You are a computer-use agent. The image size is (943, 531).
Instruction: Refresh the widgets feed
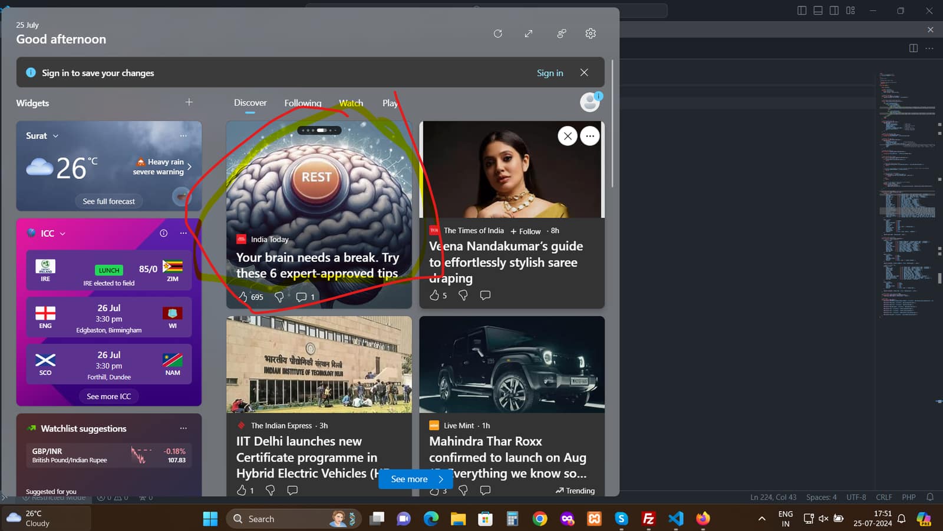coord(498,34)
